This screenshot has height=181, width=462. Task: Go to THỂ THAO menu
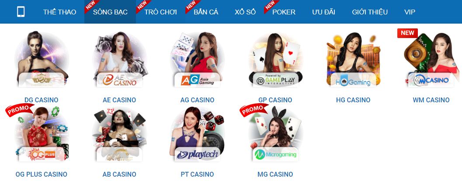[59, 12]
